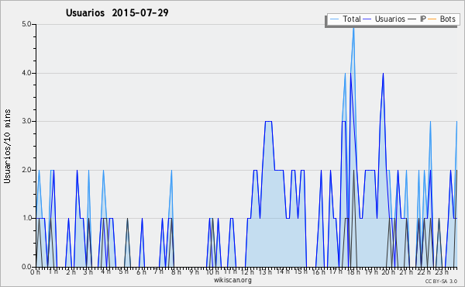Click the '4 h' x-axis label
The height and width of the screenshot is (287, 465).
[105, 271]
